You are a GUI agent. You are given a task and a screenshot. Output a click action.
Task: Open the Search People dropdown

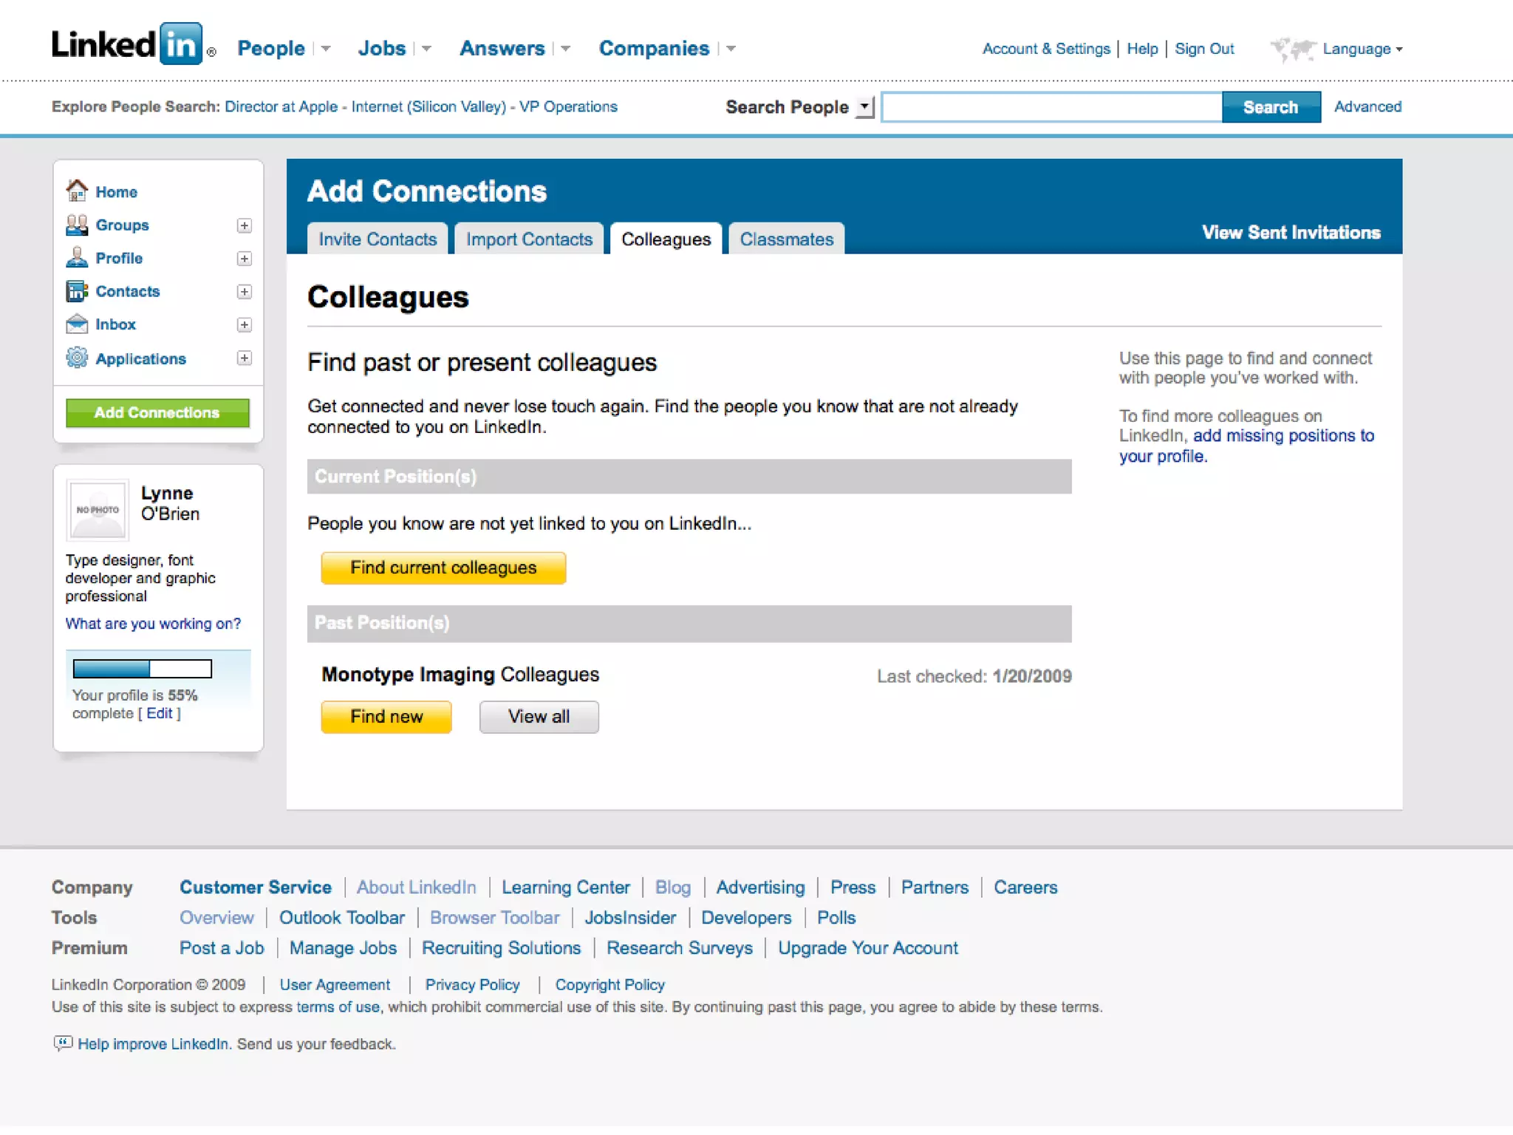tap(864, 107)
